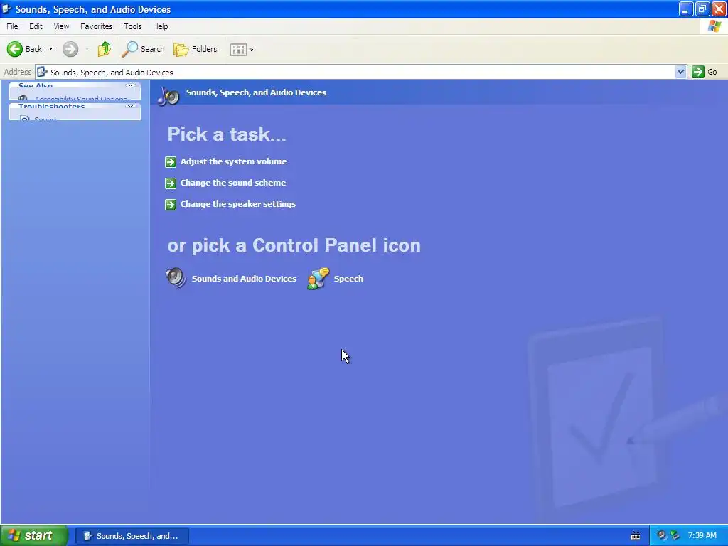The height and width of the screenshot is (546, 728).
Task: Select Change the speaker settings task
Action: tap(230, 204)
